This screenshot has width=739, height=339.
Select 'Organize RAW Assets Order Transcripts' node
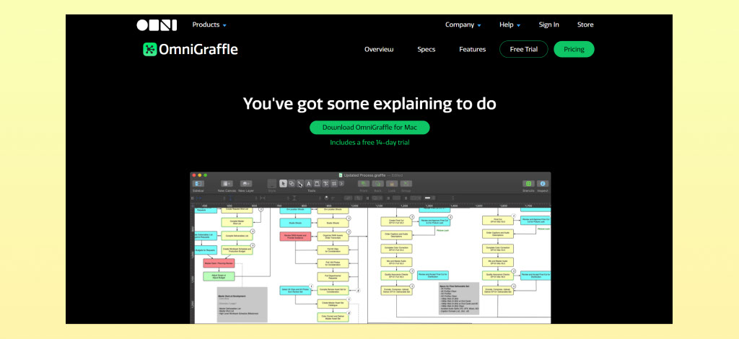coord(333,237)
